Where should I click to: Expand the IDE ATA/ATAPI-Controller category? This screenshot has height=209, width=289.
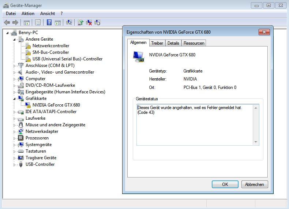(14, 112)
